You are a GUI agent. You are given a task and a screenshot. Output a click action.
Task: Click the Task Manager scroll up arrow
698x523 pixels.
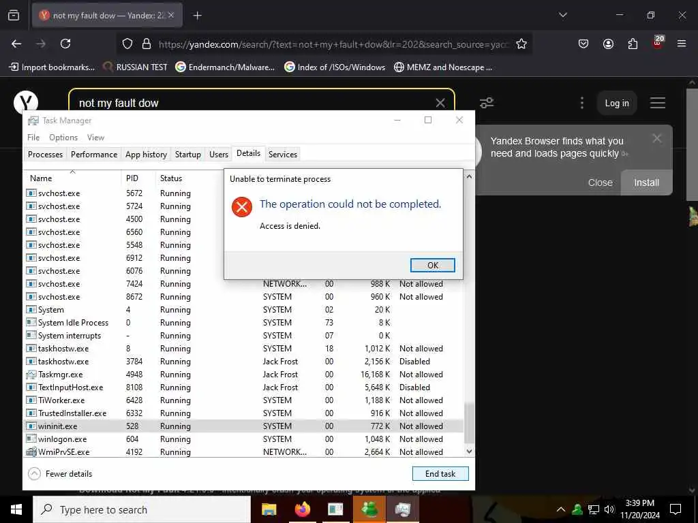pos(469,176)
